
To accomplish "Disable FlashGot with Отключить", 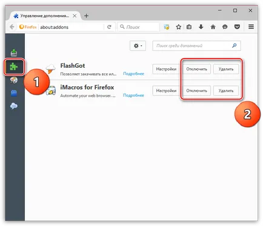I will click(196, 69).
